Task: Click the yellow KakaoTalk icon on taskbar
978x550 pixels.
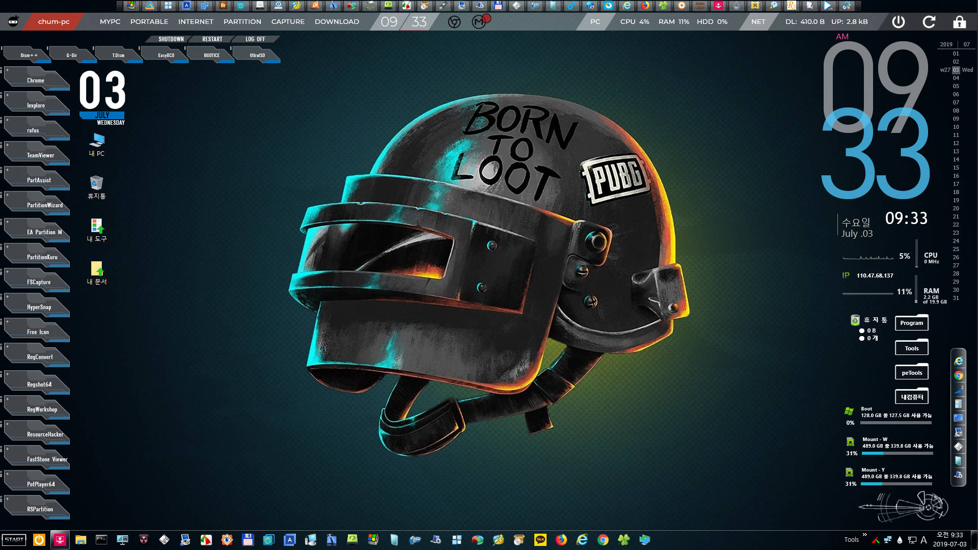Action: pyautogui.click(x=540, y=540)
